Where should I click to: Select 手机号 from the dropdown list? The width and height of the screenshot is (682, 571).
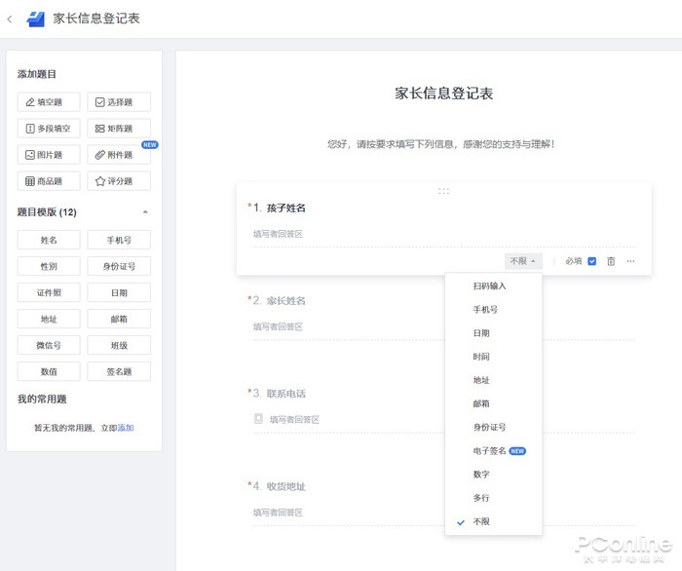pyautogui.click(x=485, y=310)
